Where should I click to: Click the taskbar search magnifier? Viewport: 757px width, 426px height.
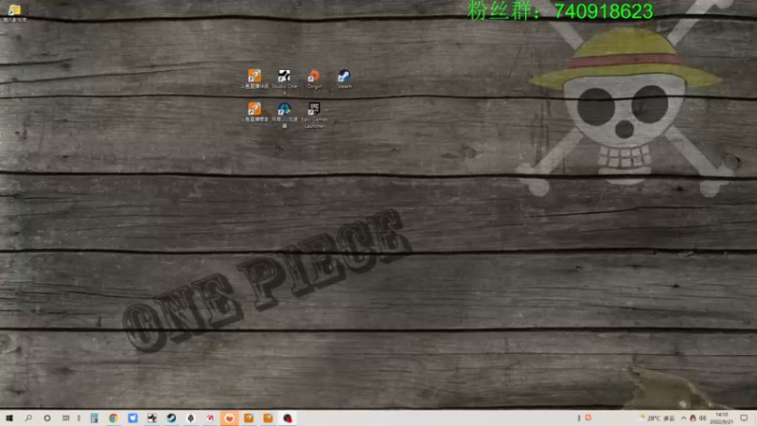(28, 417)
